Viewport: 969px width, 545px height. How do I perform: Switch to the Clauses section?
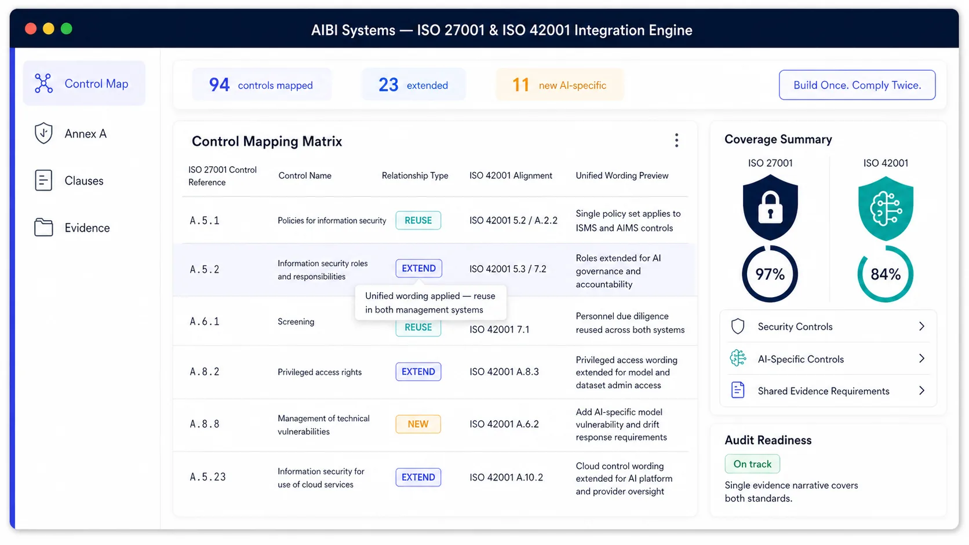(84, 181)
